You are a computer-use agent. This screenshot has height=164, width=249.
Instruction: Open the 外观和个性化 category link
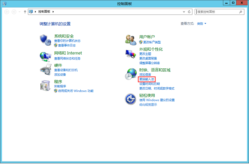tap(151, 49)
